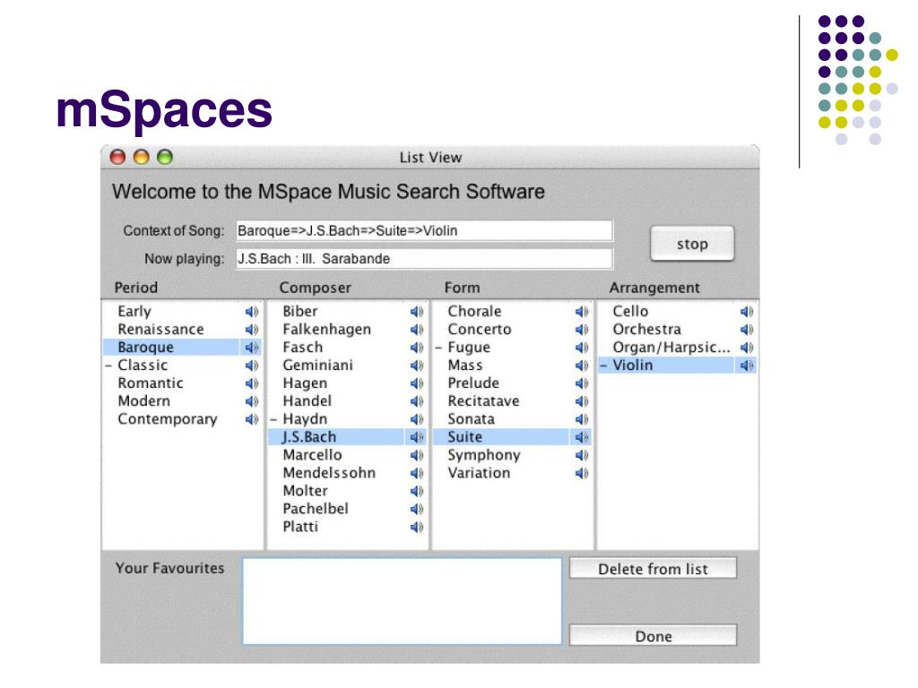The width and height of the screenshot is (918, 688).
Task: Click the Context of Song field
Action: click(424, 230)
